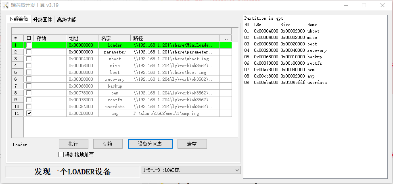Screen dimensions: 393x184
Task: Click the ... column header
Action: tap(226, 39)
